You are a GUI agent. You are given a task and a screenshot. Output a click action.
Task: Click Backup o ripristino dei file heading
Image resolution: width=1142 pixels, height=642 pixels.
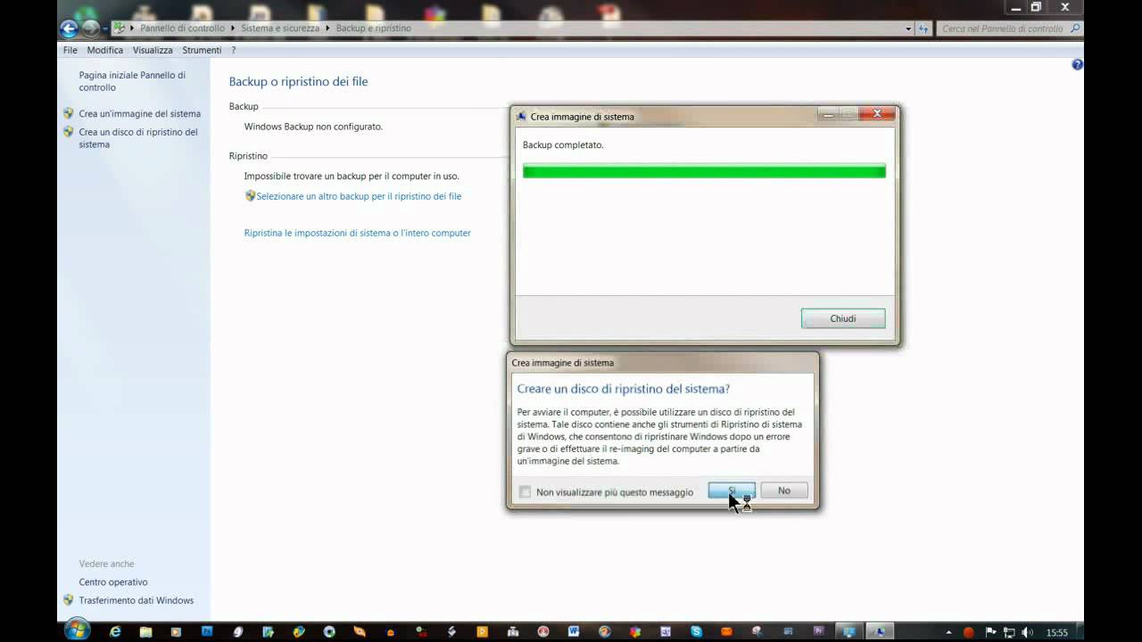click(298, 81)
